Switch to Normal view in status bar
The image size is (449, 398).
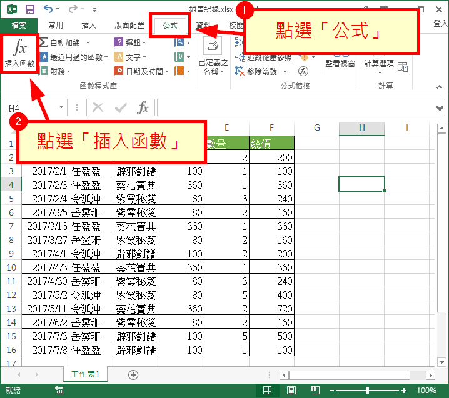pyautogui.click(x=268, y=390)
